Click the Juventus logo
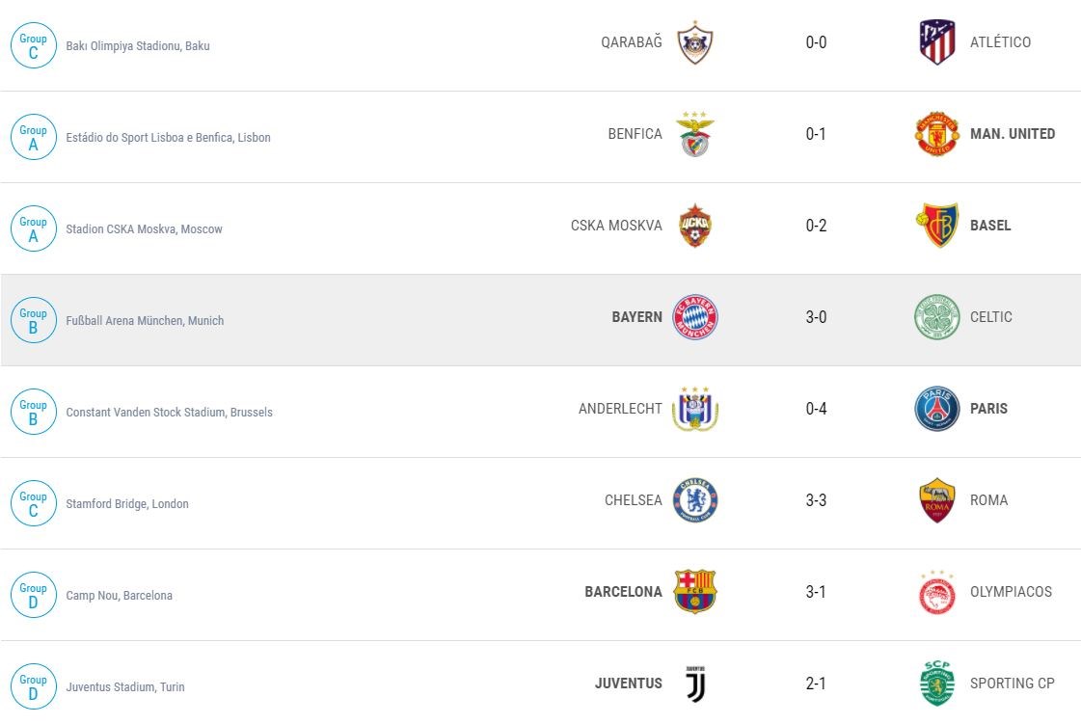Screen dimensions: 1081x724 [694, 684]
